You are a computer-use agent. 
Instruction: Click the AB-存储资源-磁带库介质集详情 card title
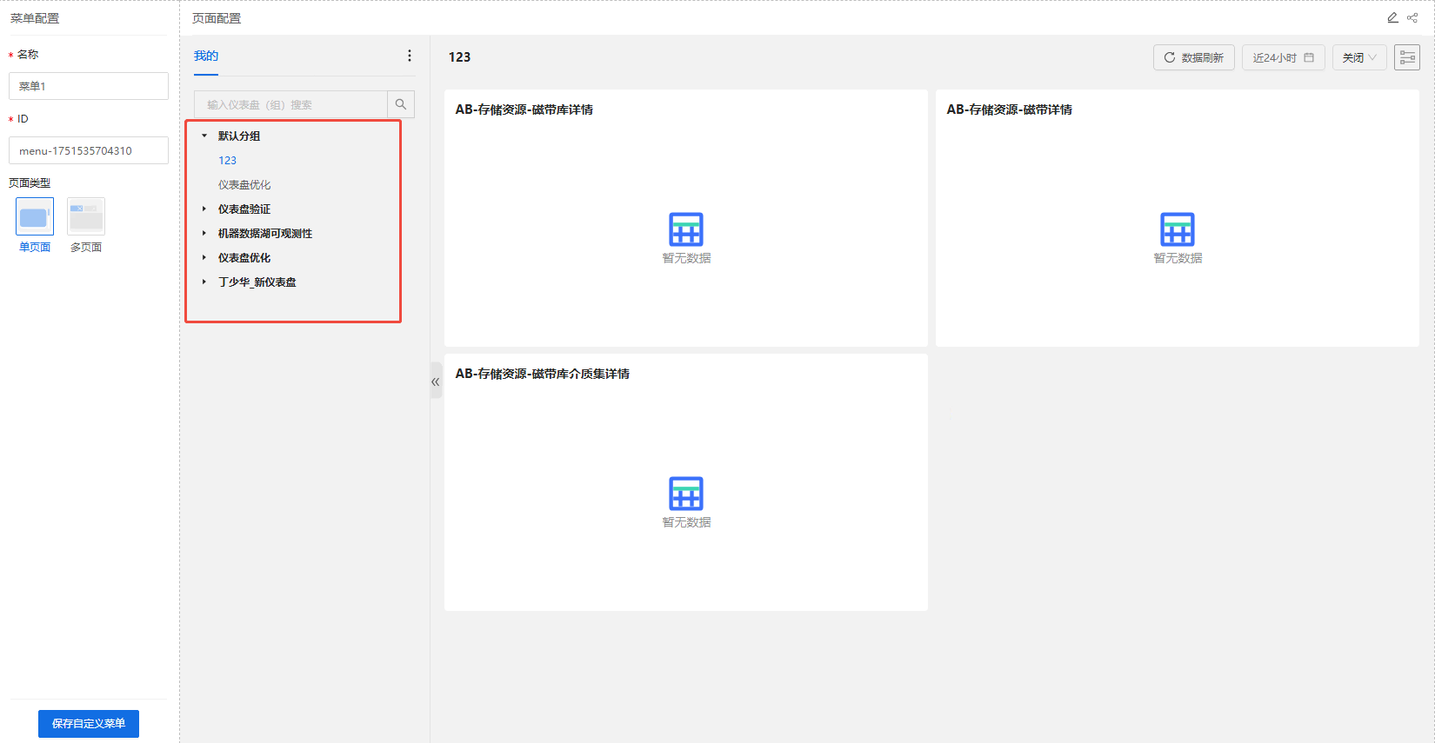coord(543,374)
